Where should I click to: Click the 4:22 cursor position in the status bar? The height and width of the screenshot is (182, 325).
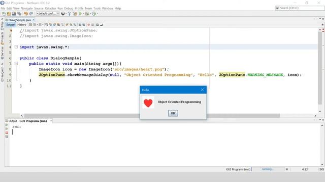coord(305,169)
